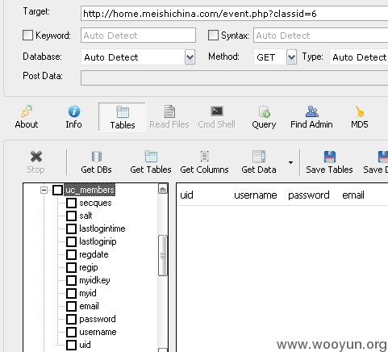The image size is (388, 352).
Task: Open the Find Admin tool
Action: [312, 111]
